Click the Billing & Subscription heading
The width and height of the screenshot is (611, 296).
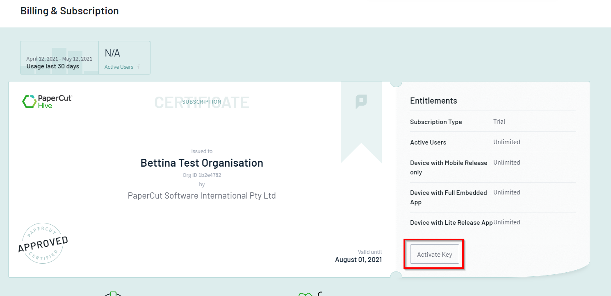tap(70, 11)
